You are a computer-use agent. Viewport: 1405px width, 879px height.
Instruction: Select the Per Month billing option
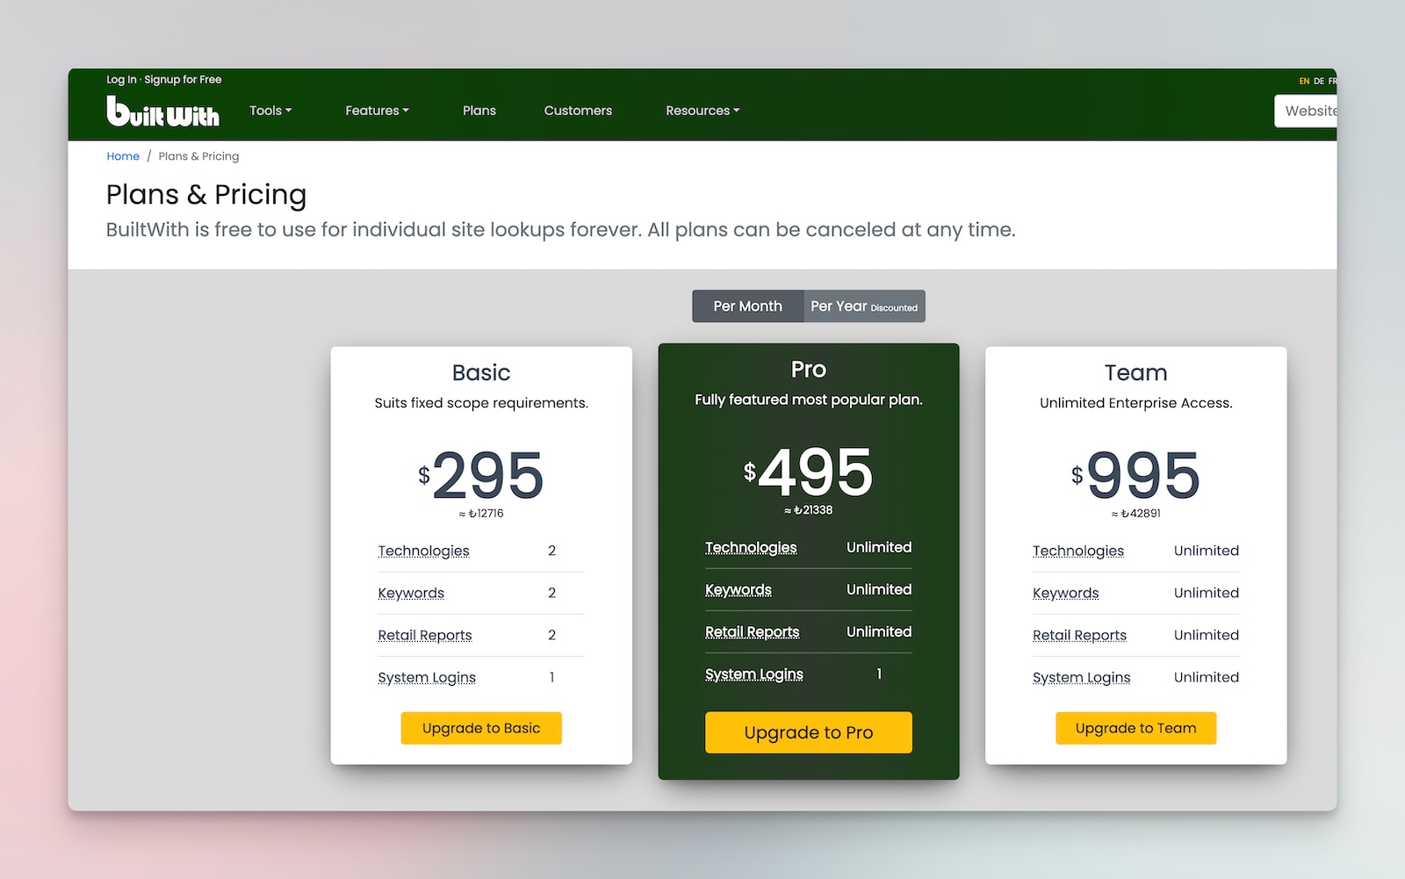(747, 306)
